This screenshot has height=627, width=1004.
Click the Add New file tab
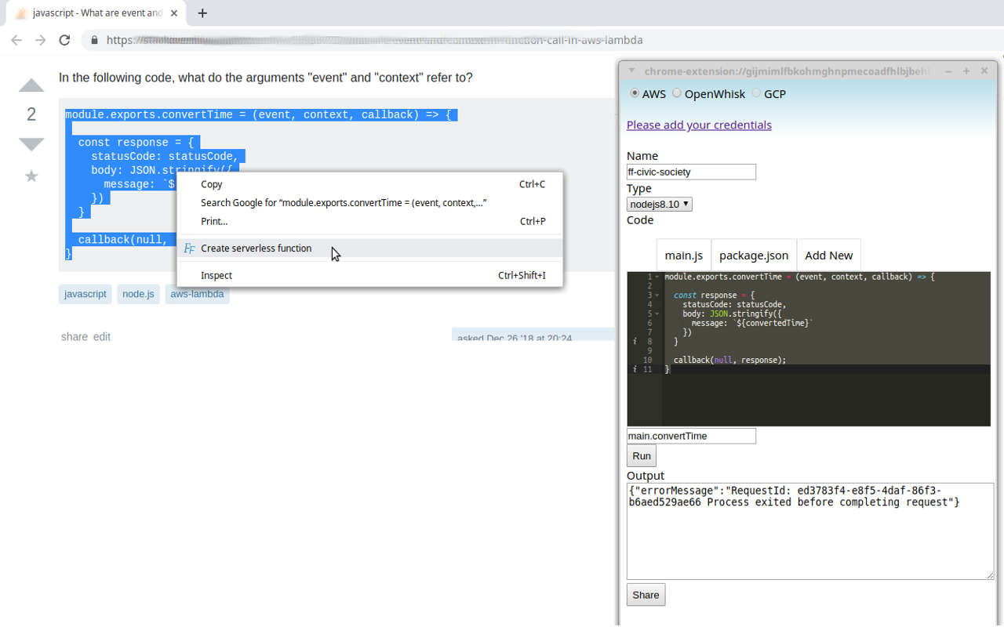point(828,256)
